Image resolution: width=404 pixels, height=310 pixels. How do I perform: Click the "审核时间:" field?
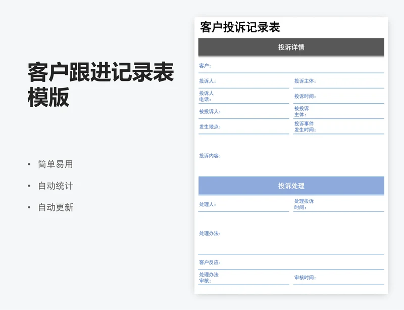click(338, 278)
